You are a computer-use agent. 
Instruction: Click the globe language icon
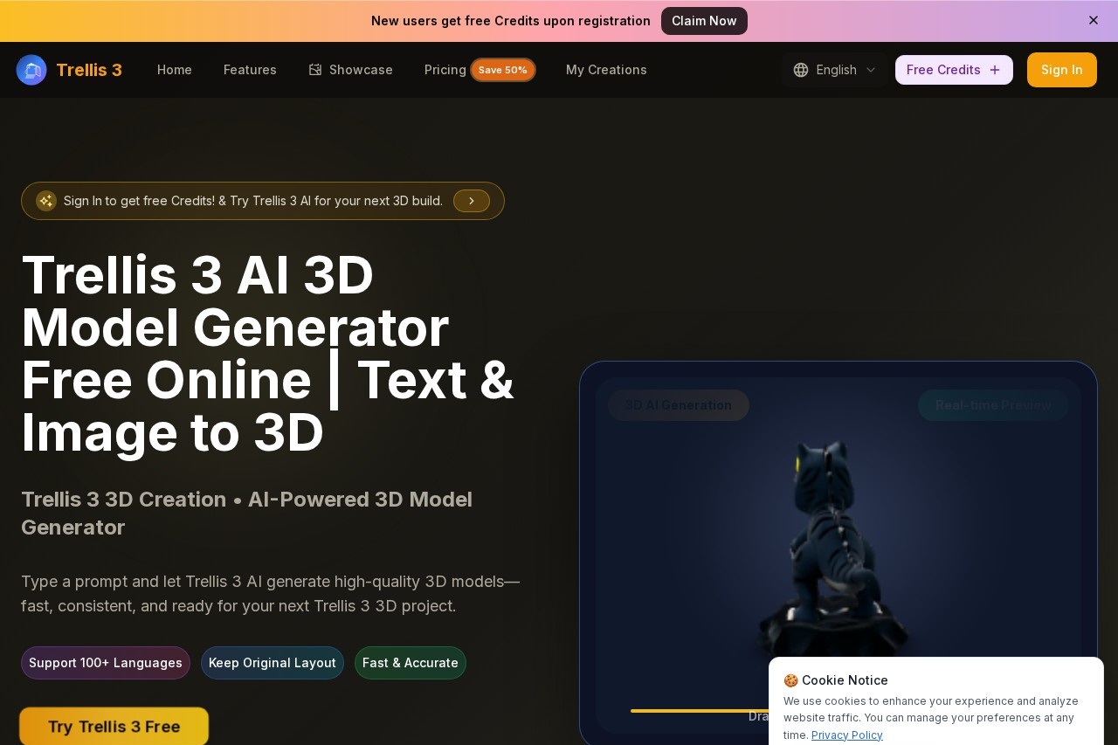click(801, 70)
